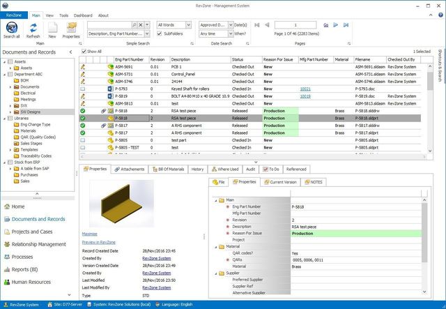
Task: Click the 10021 Mfg Part Number link
Action: [x=305, y=89]
